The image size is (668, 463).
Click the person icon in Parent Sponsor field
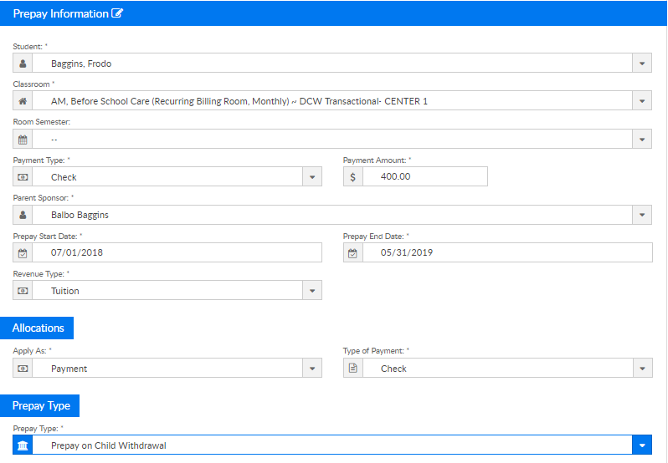(23, 215)
